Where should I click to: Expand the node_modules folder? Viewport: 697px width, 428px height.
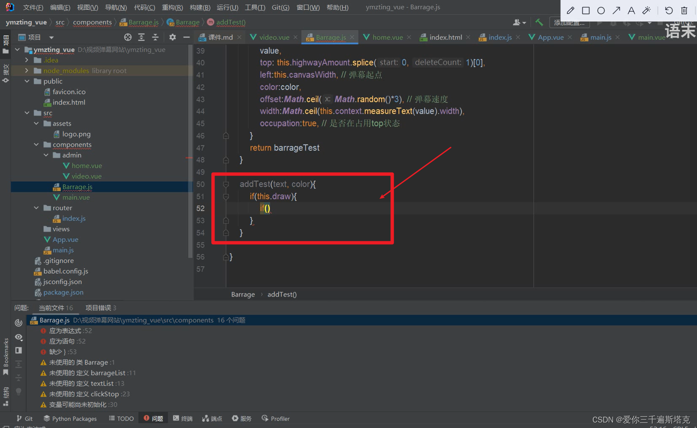coord(27,71)
